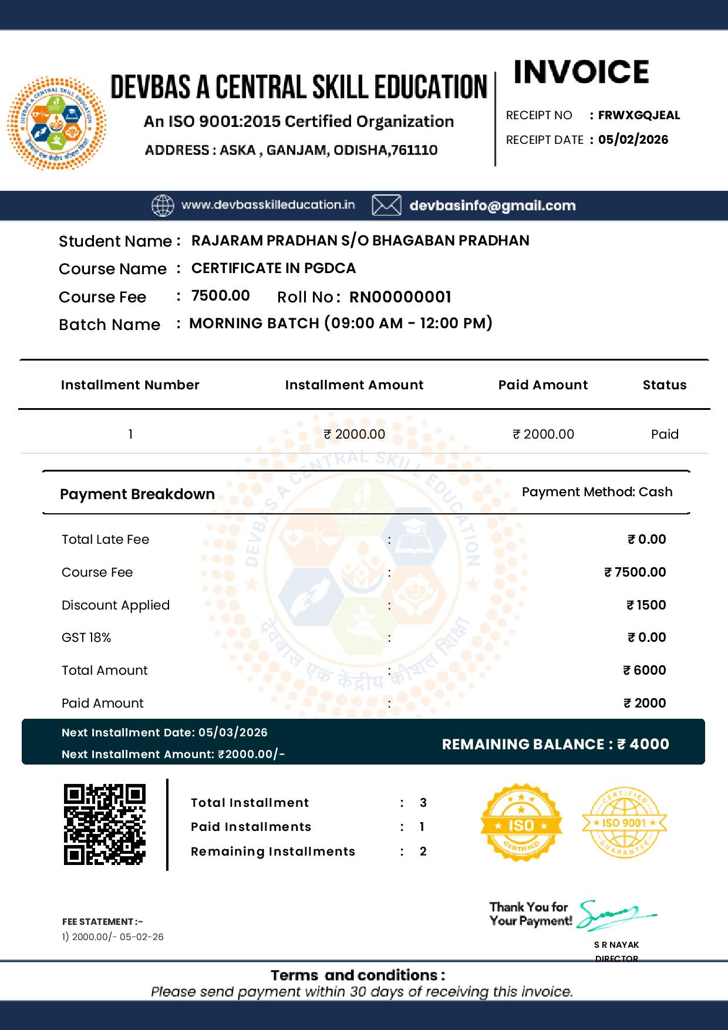The image size is (728, 1030).
Task: Click the Payment Breakdown heading
Action: click(x=137, y=494)
